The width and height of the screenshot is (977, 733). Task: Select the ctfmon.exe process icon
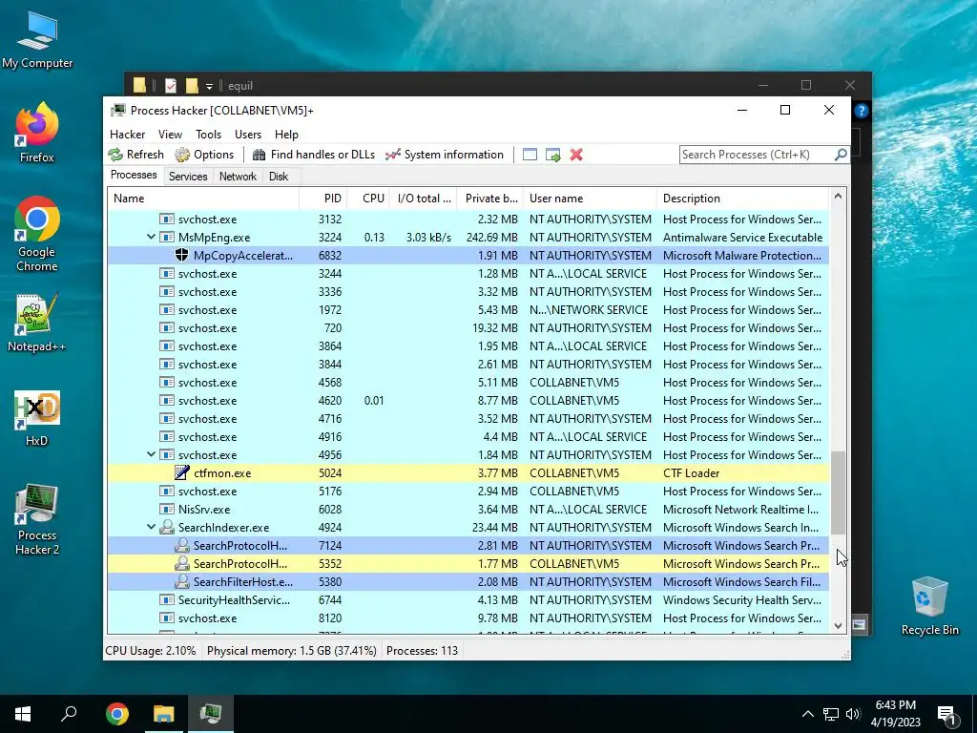coord(181,472)
